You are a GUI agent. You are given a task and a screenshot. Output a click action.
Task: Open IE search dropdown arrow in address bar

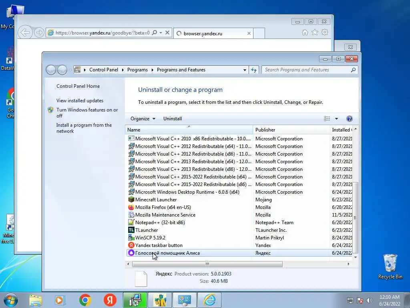(161, 33)
